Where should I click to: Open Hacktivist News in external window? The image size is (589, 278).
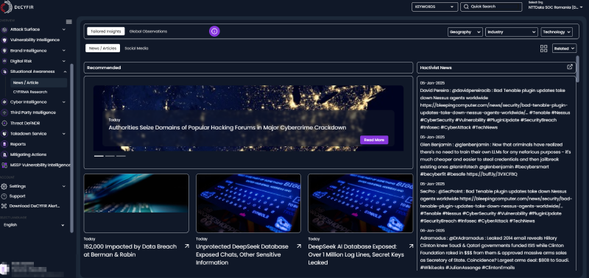click(569, 67)
